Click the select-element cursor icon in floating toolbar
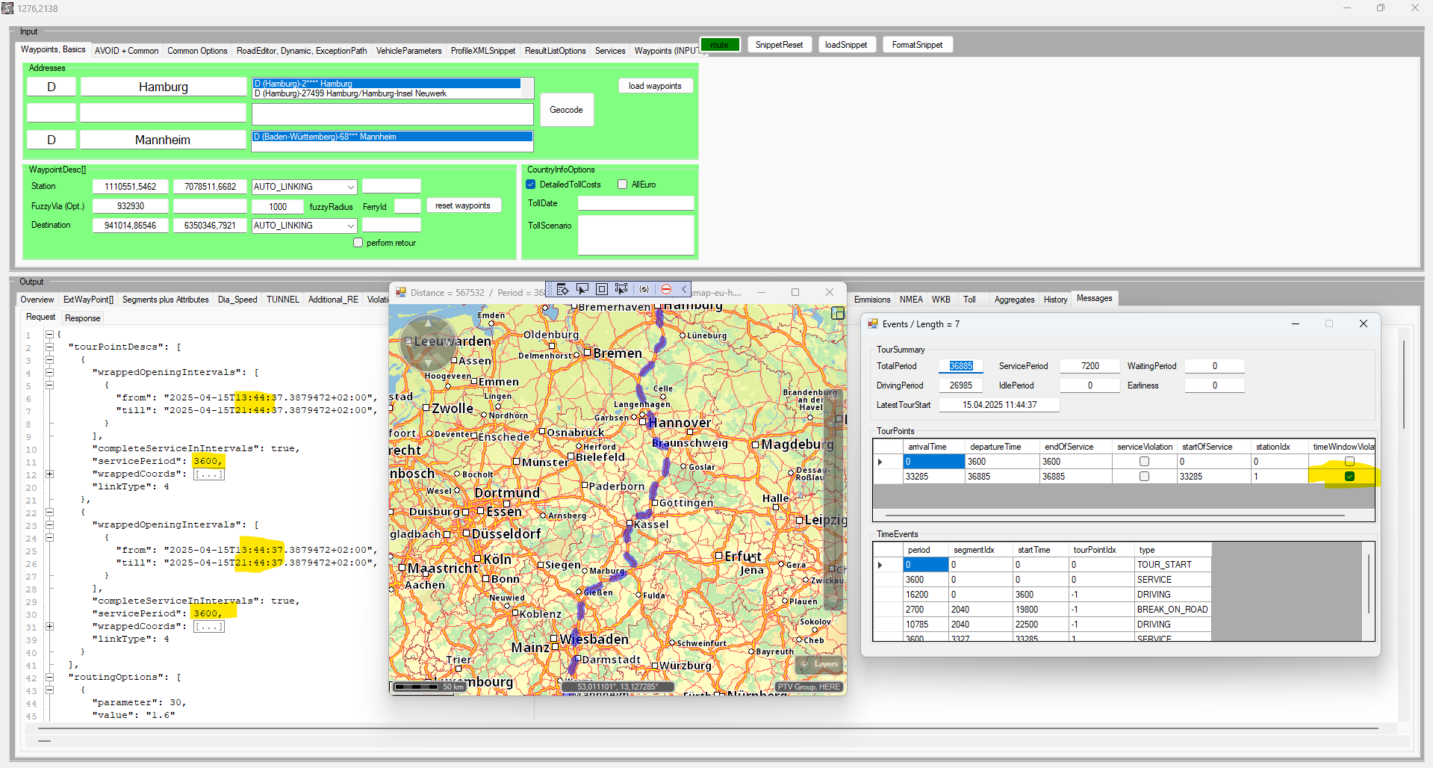This screenshot has height=768, width=1433. [582, 290]
